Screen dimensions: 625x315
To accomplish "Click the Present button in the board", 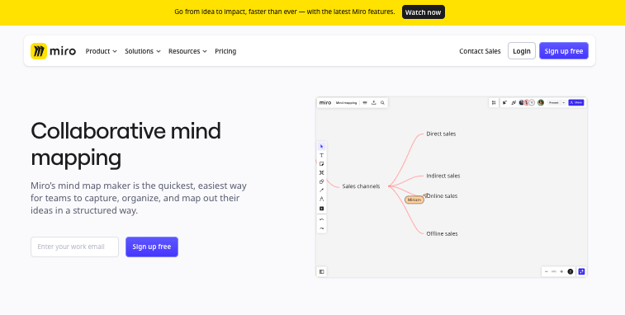I will 554,103.
